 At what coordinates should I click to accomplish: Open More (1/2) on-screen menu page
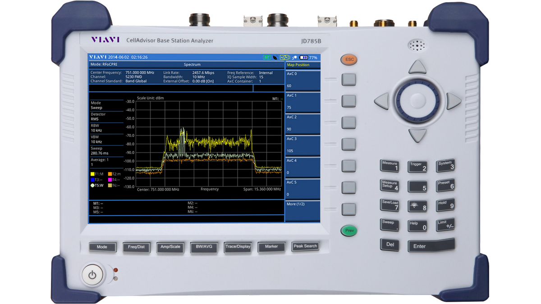point(303,210)
